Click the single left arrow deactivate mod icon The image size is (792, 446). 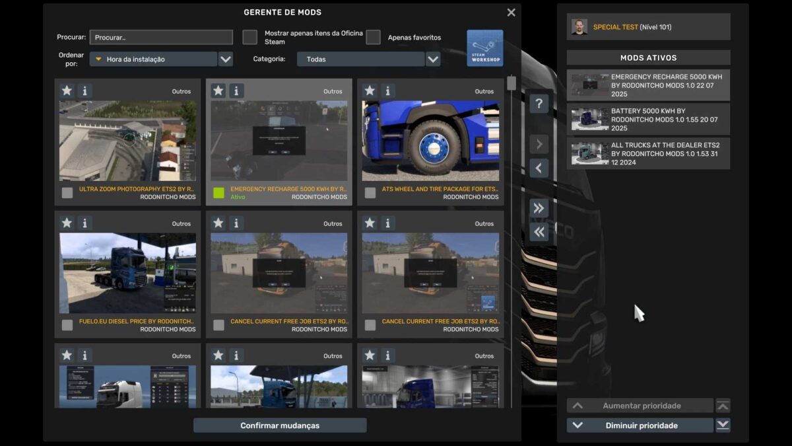pos(539,168)
